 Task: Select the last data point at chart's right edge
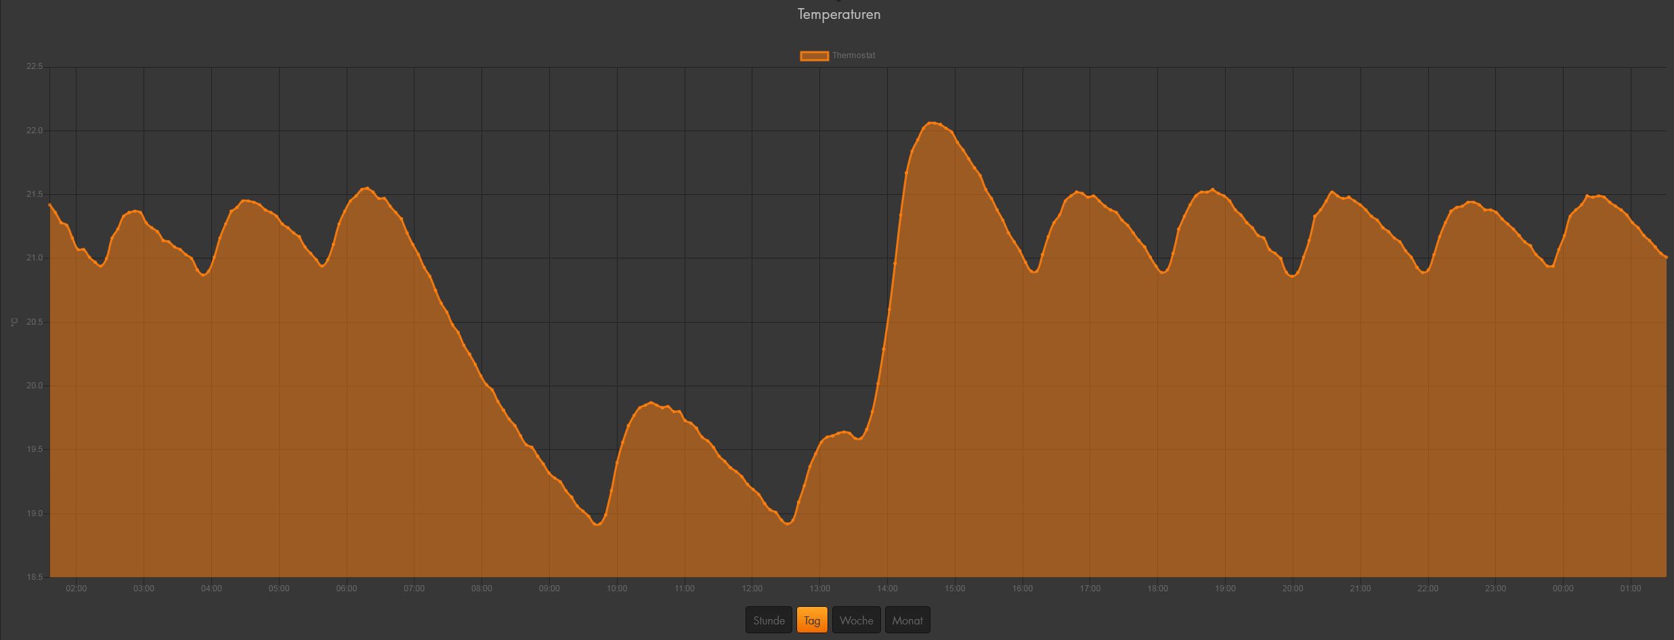pos(1665,257)
